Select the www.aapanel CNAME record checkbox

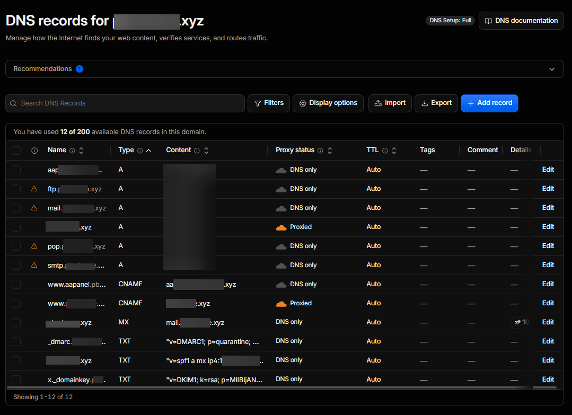(x=16, y=284)
